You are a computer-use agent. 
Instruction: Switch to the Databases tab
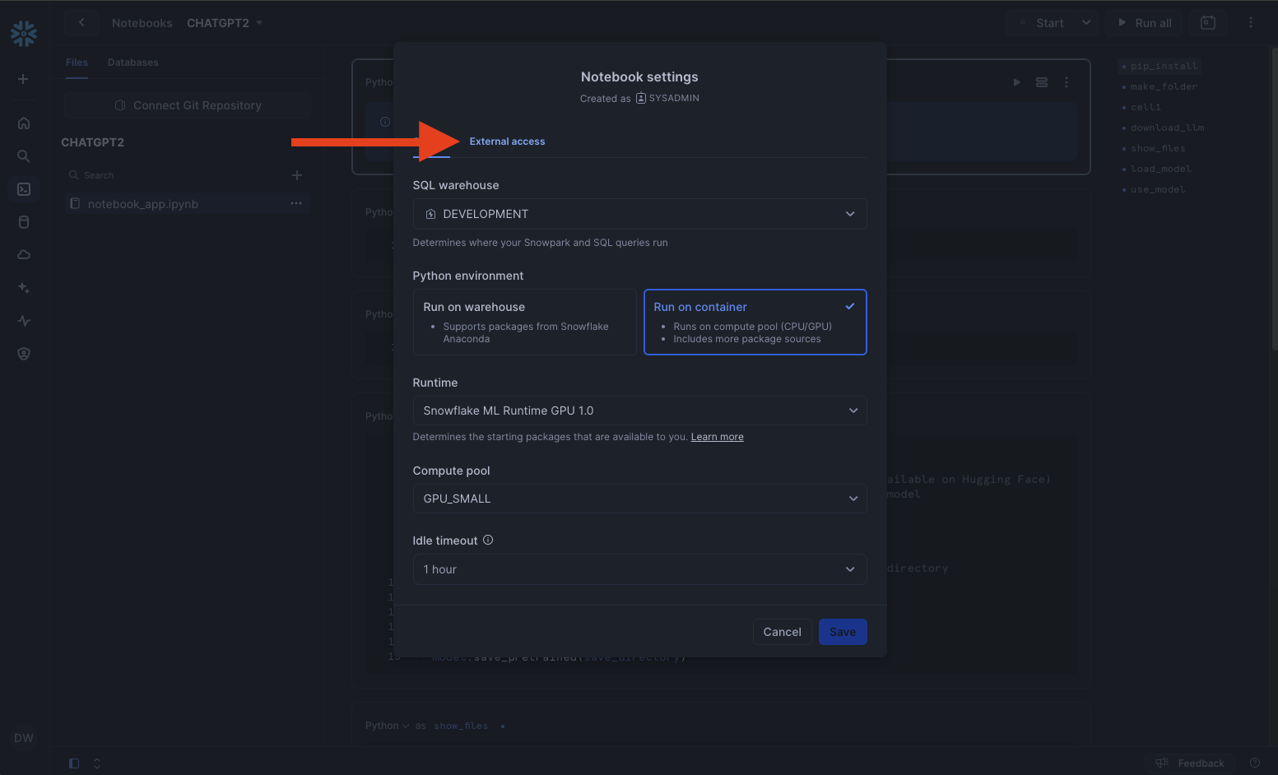133,63
